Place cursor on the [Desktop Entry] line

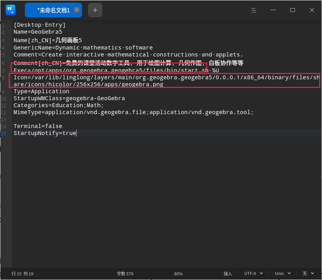pos(39,25)
